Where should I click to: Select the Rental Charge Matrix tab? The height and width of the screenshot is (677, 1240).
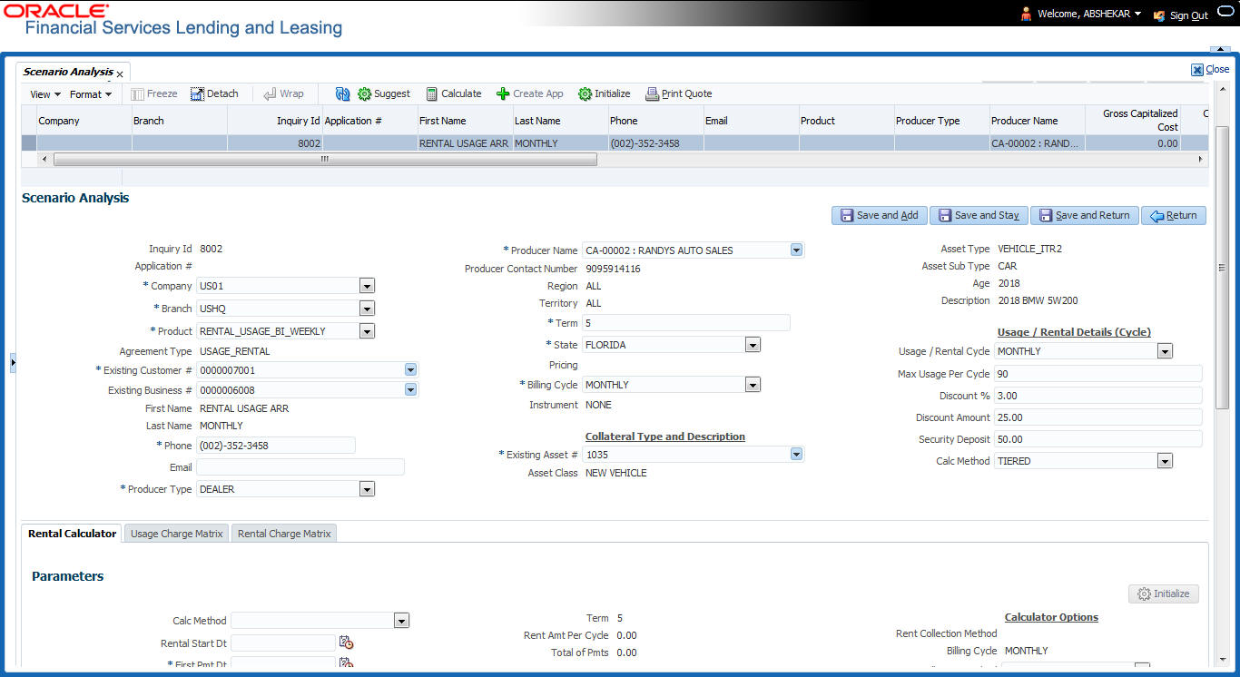(x=284, y=534)
